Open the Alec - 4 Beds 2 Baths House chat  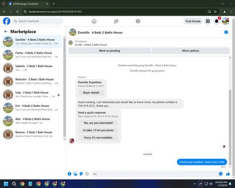[x=31, y=121]
